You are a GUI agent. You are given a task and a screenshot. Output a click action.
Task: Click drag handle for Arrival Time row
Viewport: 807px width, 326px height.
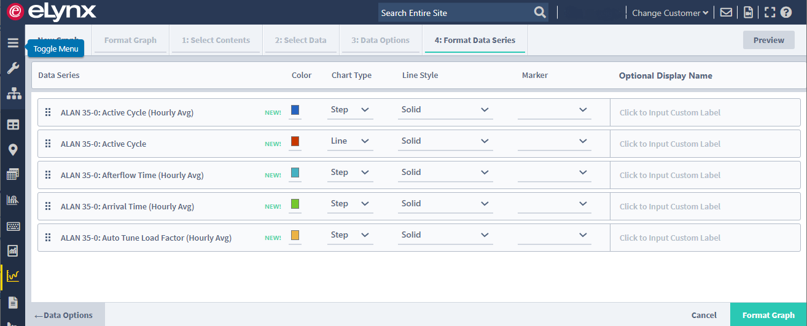click(x=48, y=206)
